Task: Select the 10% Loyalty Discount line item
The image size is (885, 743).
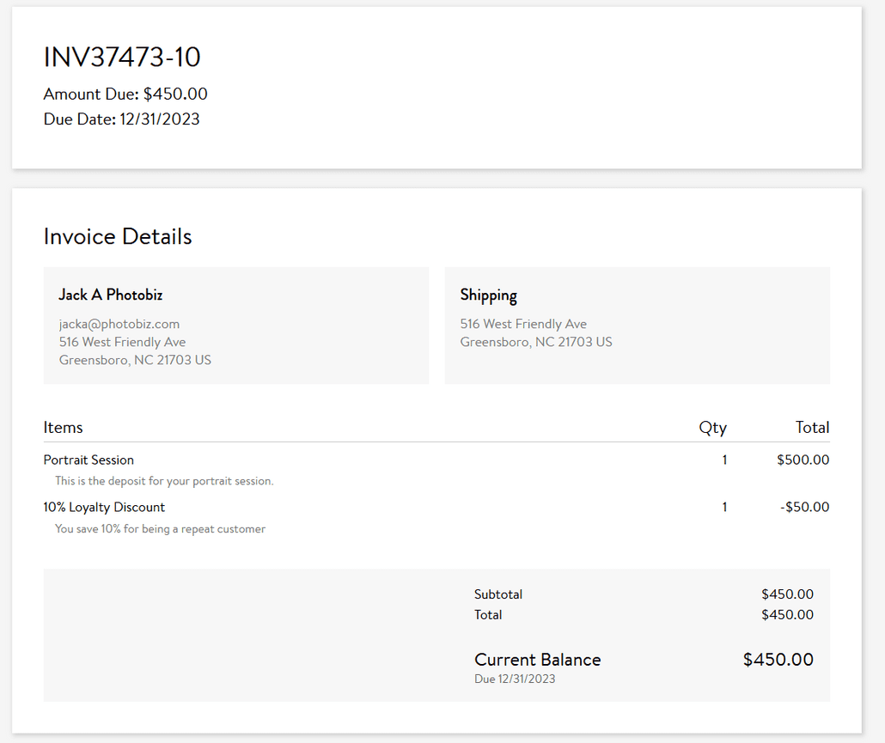Action: tap(104, 507)
